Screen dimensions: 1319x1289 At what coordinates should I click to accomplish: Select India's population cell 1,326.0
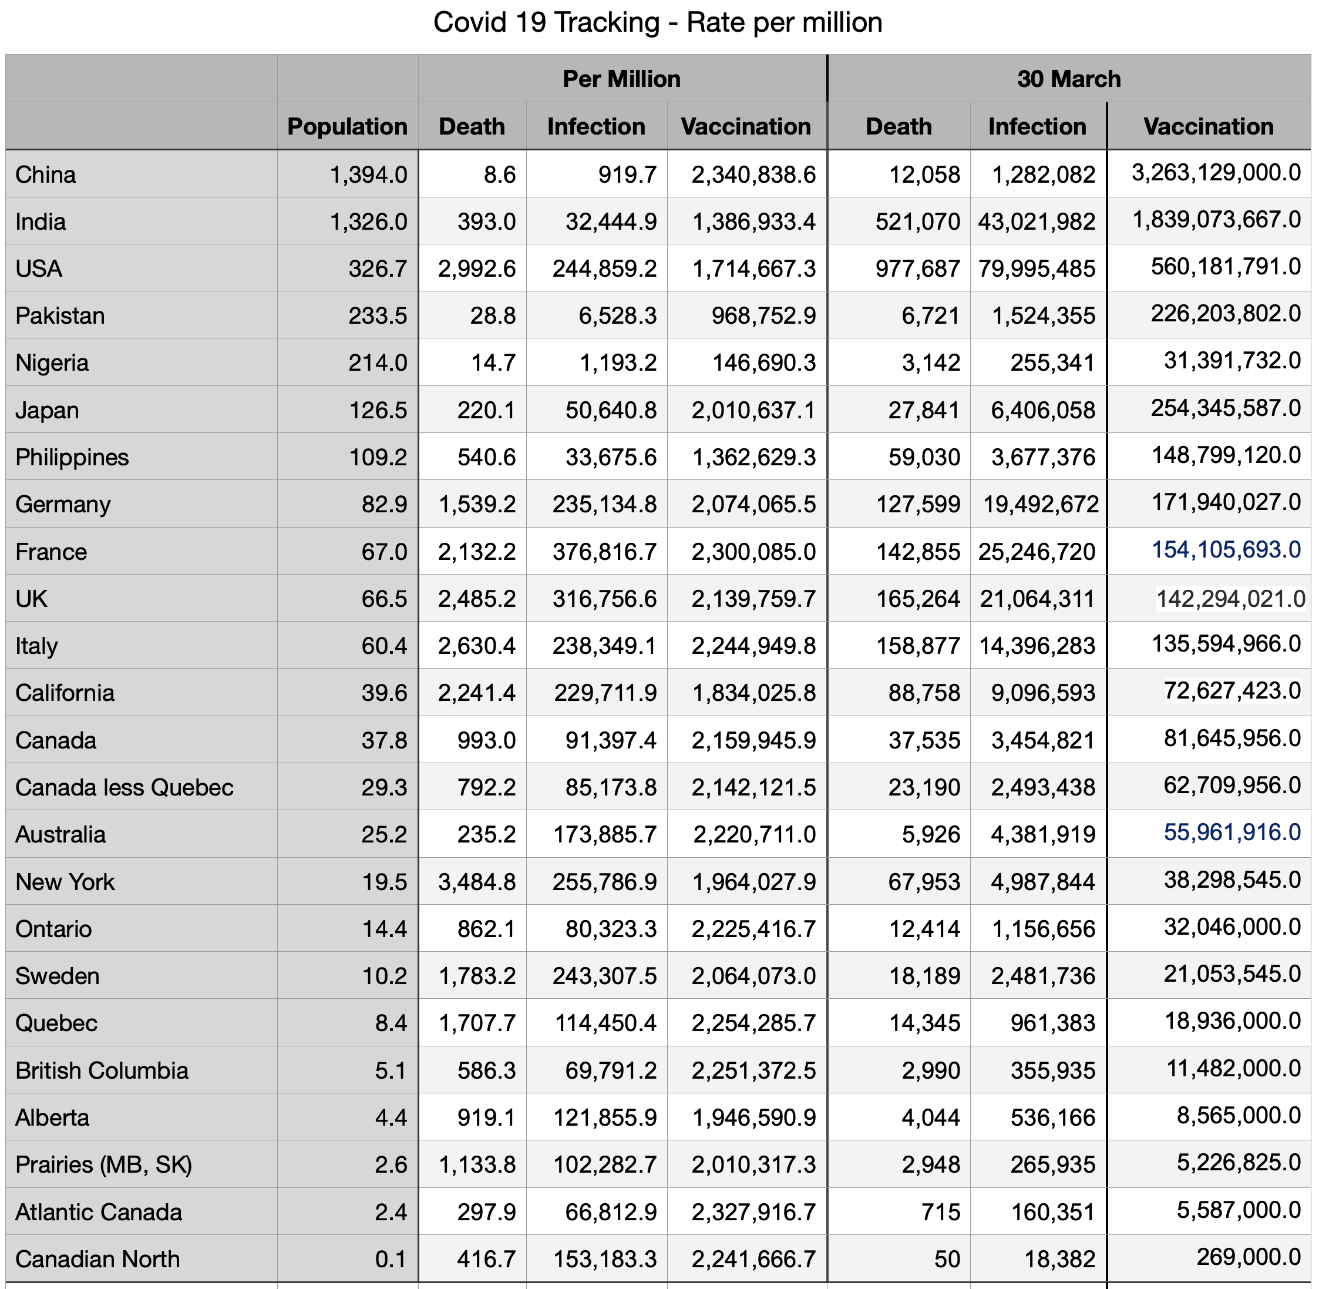tap(368, 222)
